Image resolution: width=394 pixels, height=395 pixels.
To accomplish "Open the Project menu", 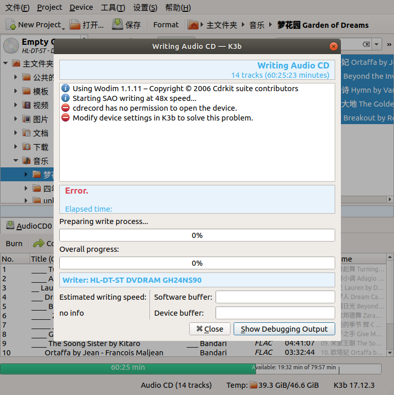I will point(50,8).
